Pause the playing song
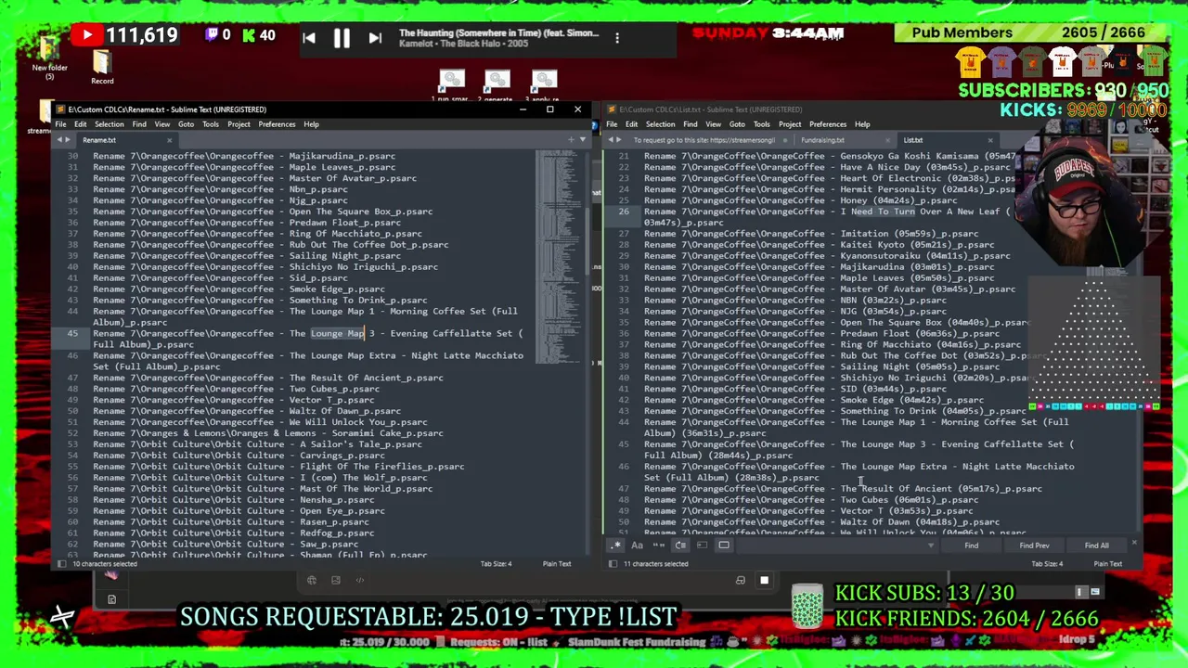The width and height of the screenshot is (1188, 668). (x=342, y=38)
